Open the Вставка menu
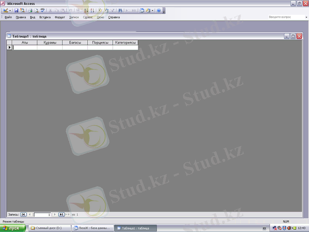309x232 pixels. (x=45, y=17)
